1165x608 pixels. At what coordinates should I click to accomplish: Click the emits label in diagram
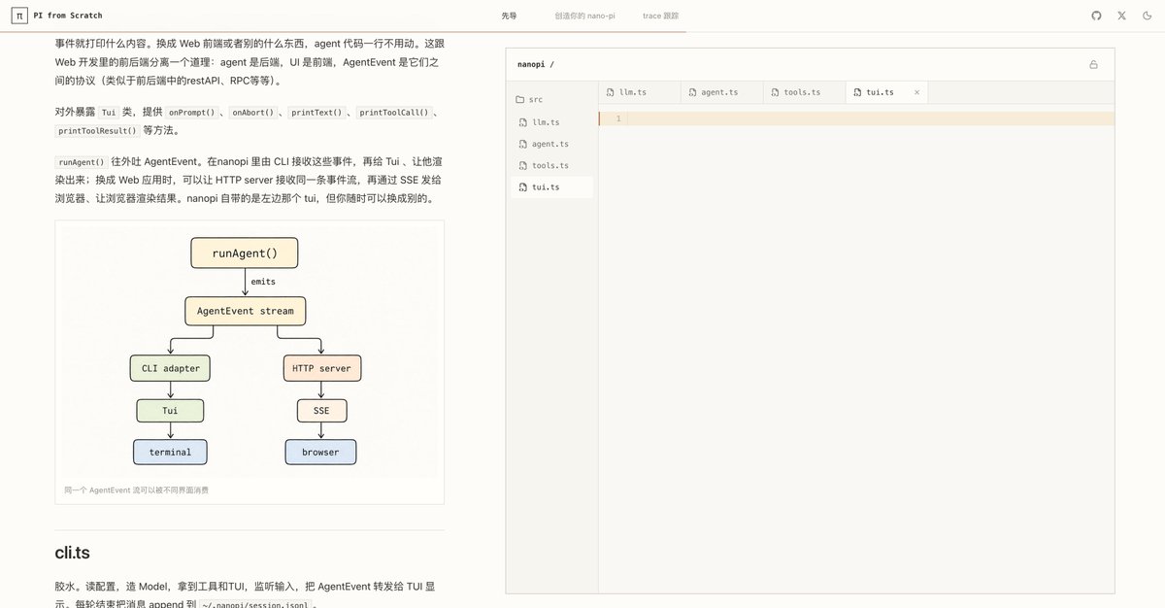[263, 282]
